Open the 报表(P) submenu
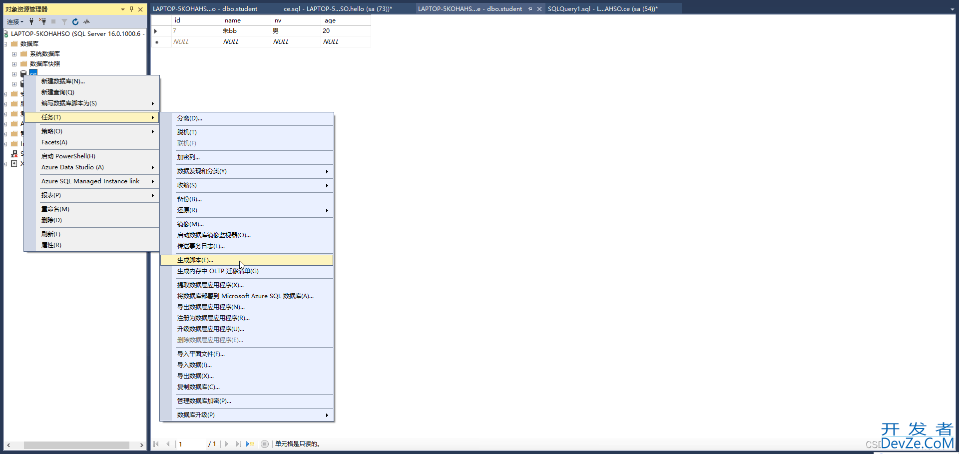The width and height of the screenshot is (959, 454). (x=92, y=195)
